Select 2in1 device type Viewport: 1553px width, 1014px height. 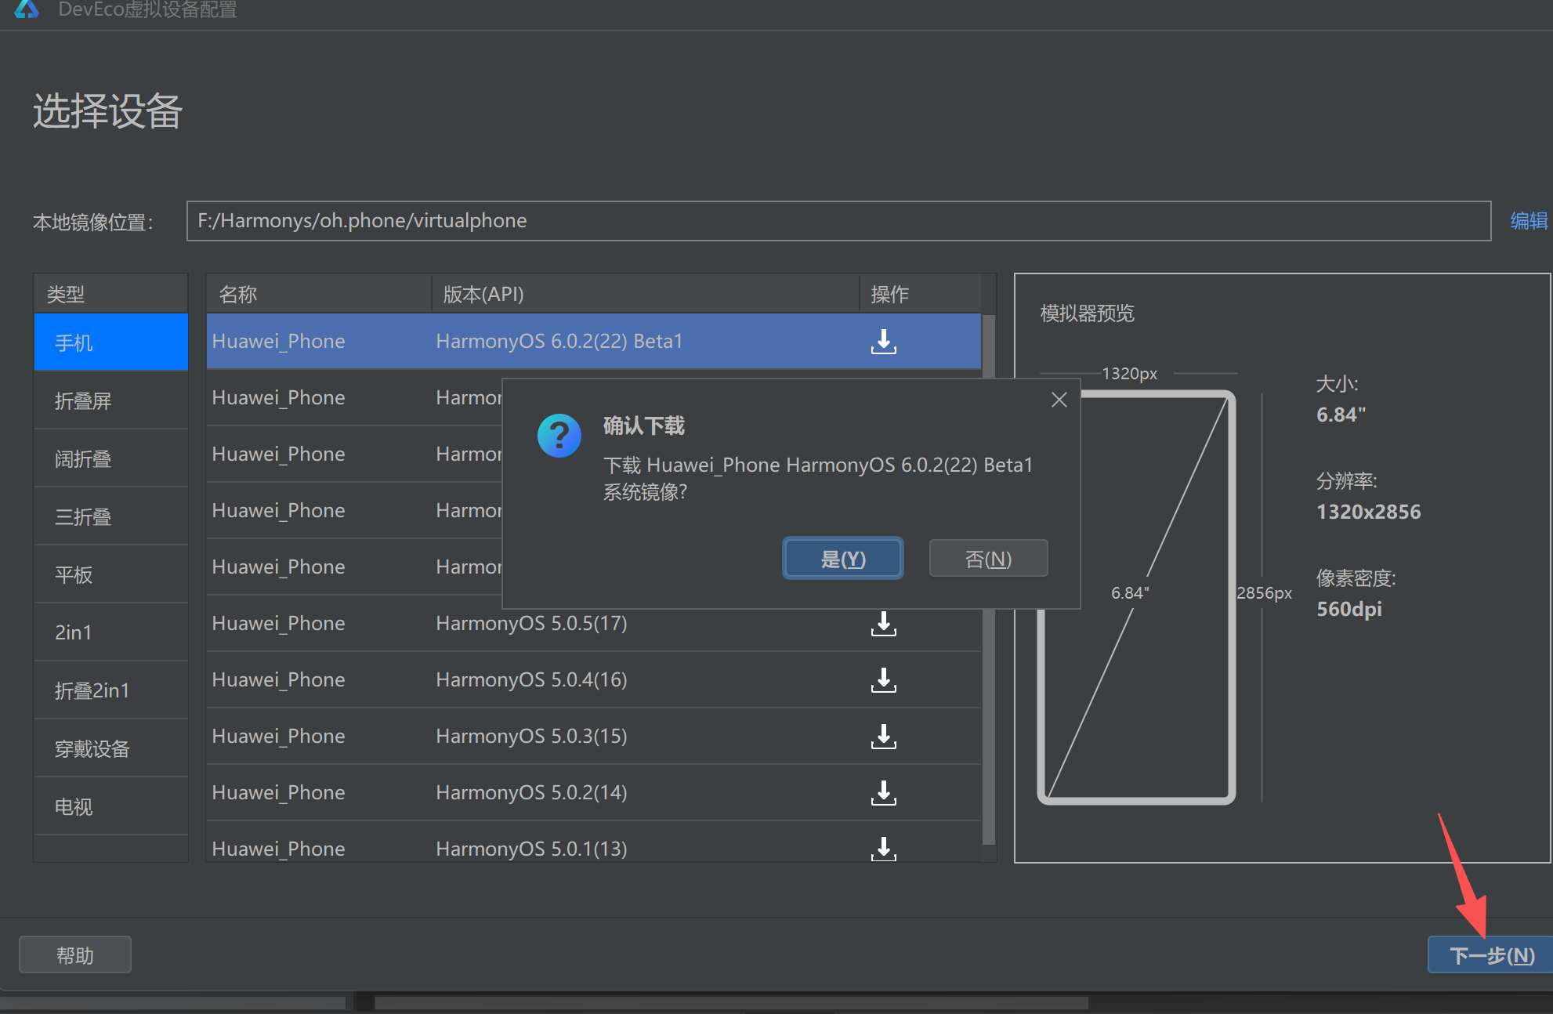click(110, 632)
